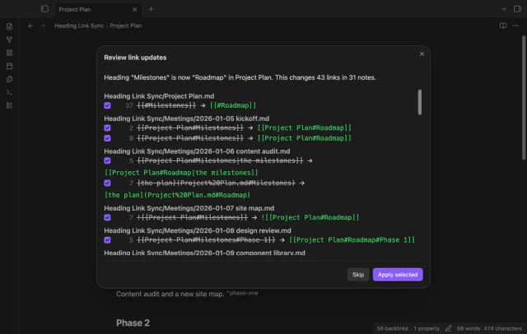Toggle the right sidebar panel icon
Screen dimensions: 527x334
(x=517, y=9)
